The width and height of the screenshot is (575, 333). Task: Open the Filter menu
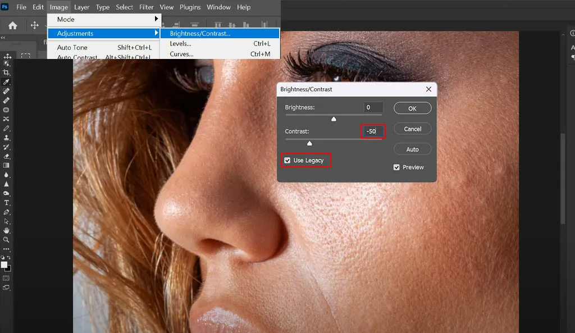click(147, 7)
